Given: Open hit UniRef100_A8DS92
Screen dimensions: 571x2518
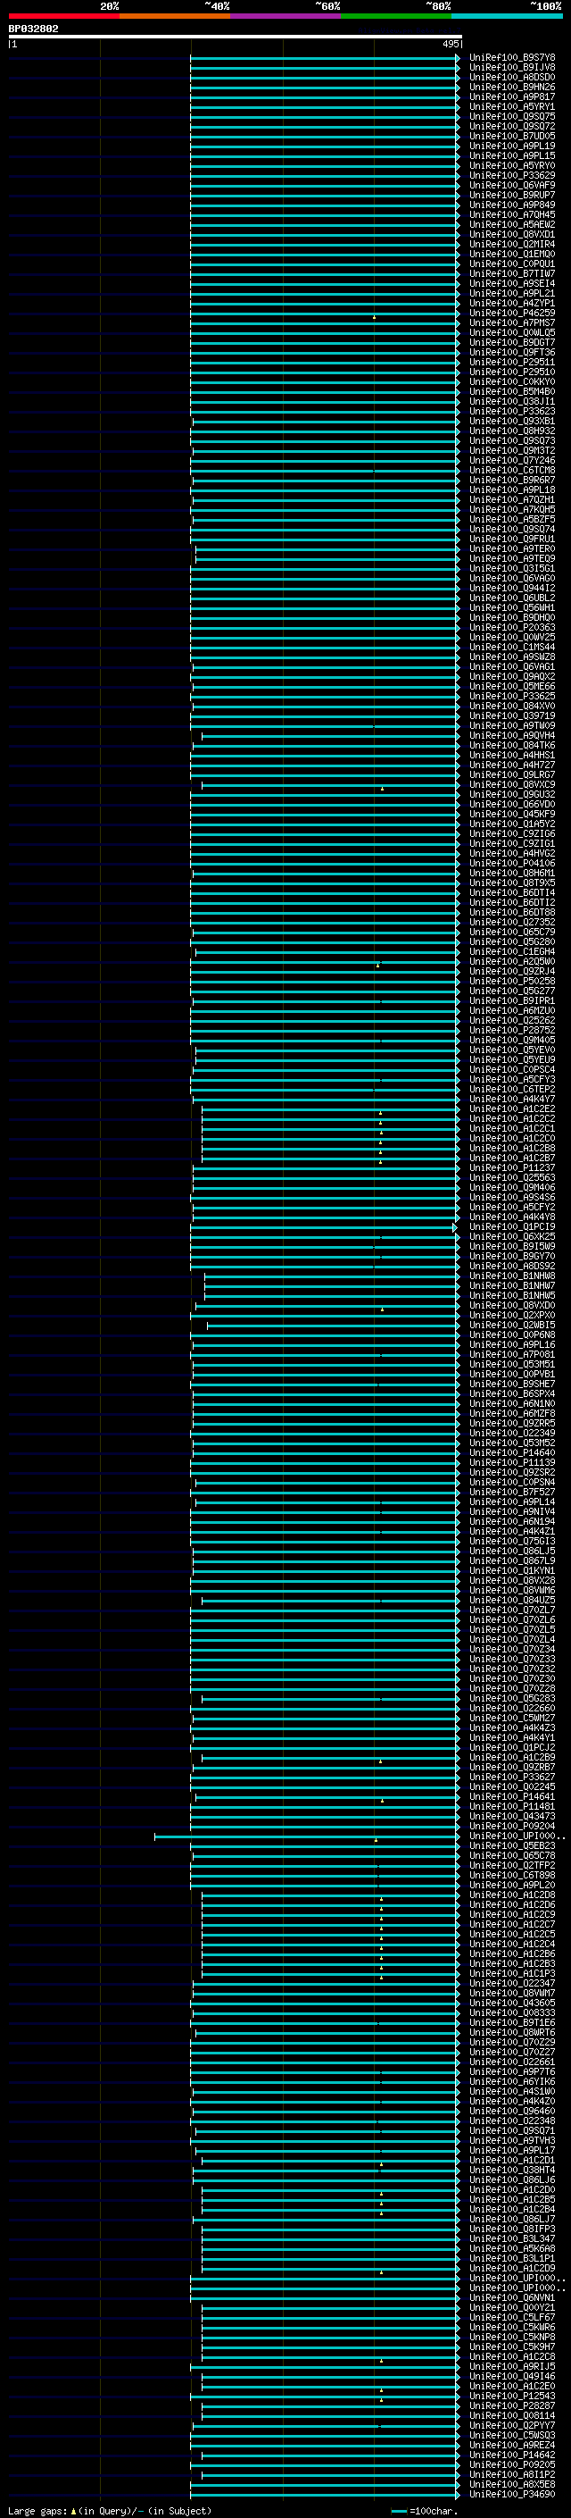Looking at the screenshot, I should [x=512, y=1267].
